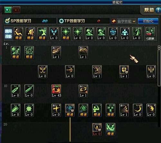Image resolution: width=161 pixels, height=143 pixels.
Task: Click the scrollbar up arrow
Action: (159, 47)
